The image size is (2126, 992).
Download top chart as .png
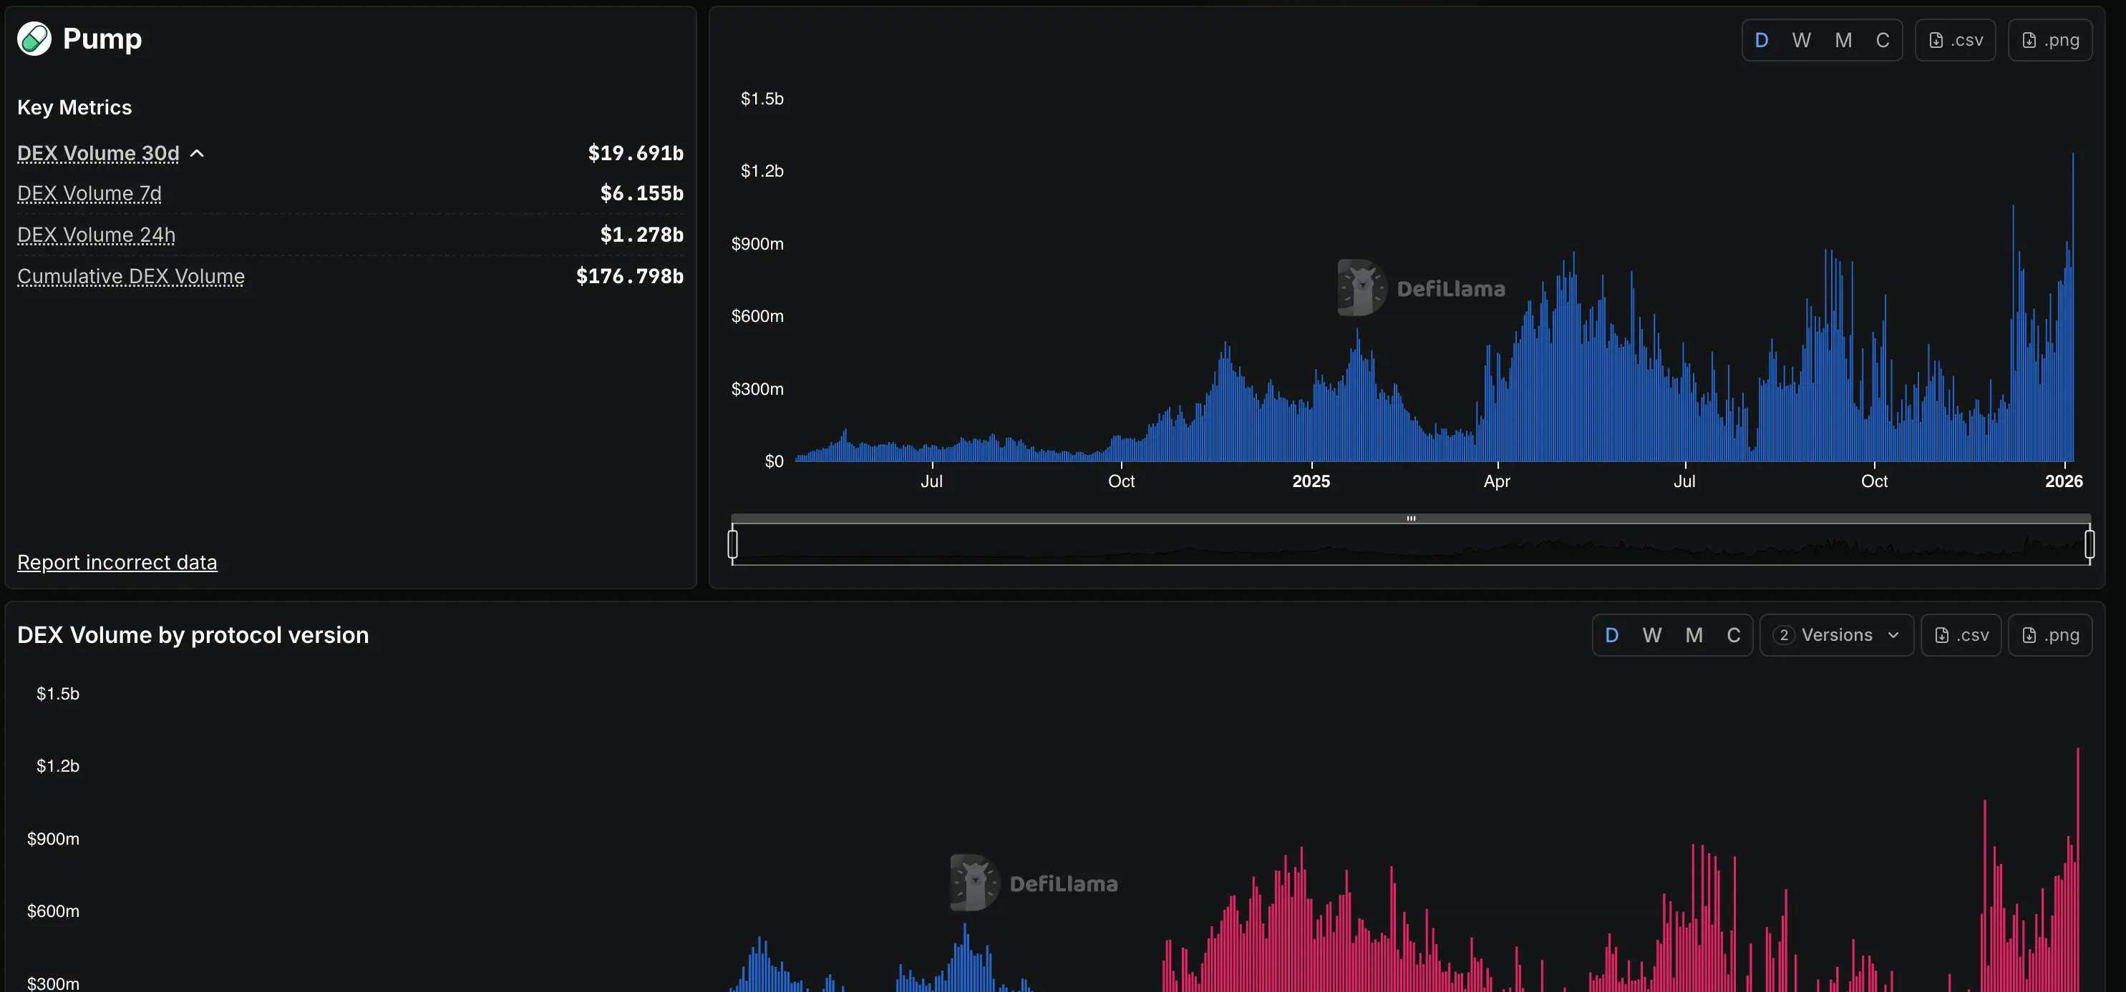tap(2049, 40)
